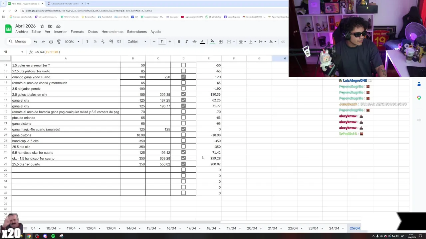Open all sheets list icon

pyautogui.click(x=25, y=228)
